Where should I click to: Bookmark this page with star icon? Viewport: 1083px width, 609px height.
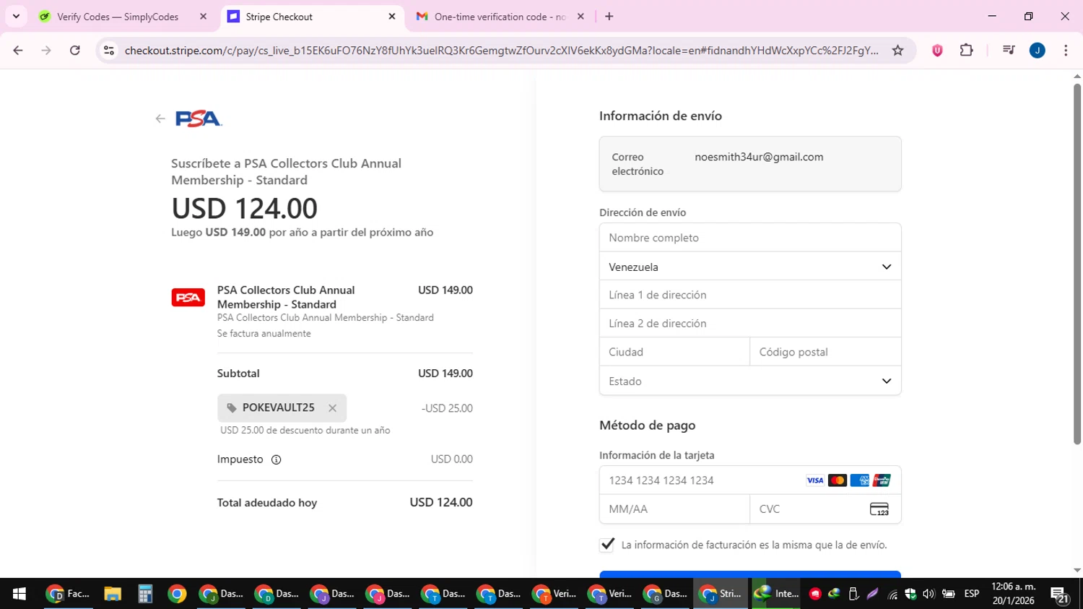pos(897,51)
